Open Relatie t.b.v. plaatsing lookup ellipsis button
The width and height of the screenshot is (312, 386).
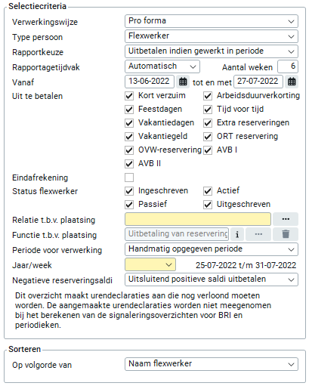tap(286, 219)
